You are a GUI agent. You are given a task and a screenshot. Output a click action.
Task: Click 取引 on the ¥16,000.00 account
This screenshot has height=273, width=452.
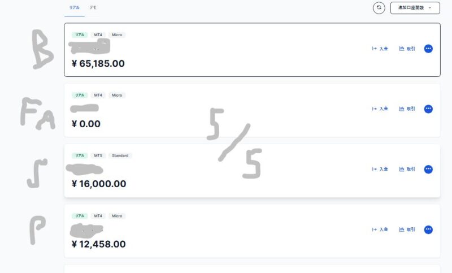407,169
